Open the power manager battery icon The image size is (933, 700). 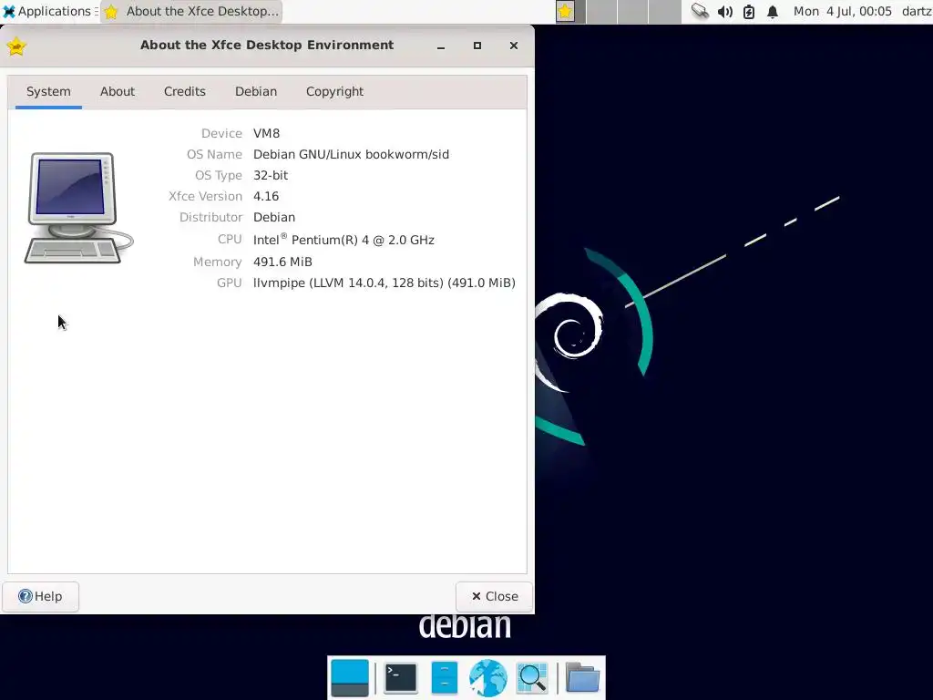click(749, 11)
